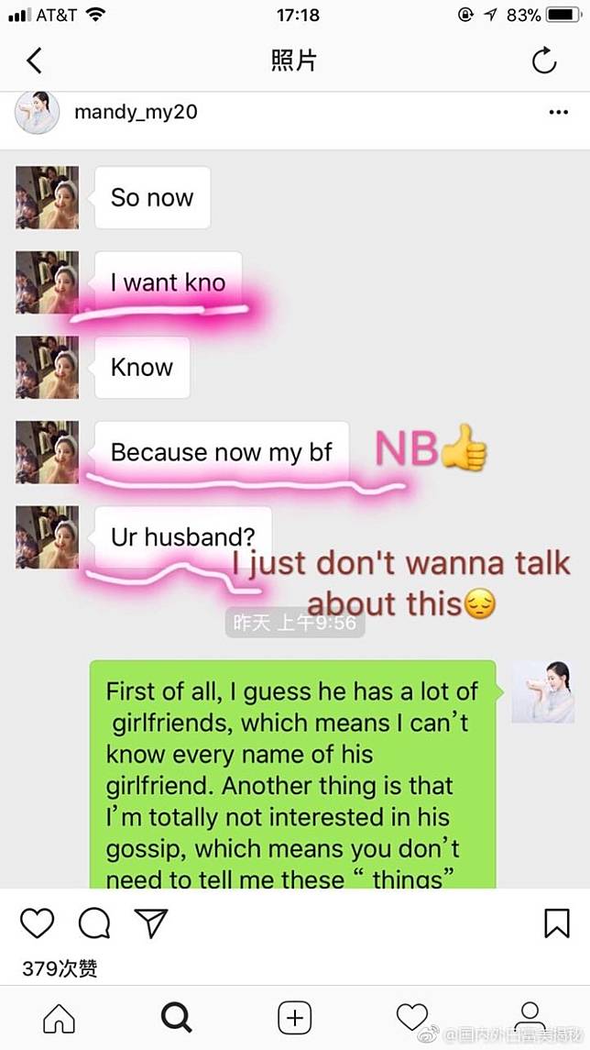
Task: Open profile tab in bottom bar
Action: coord(530,1018)
